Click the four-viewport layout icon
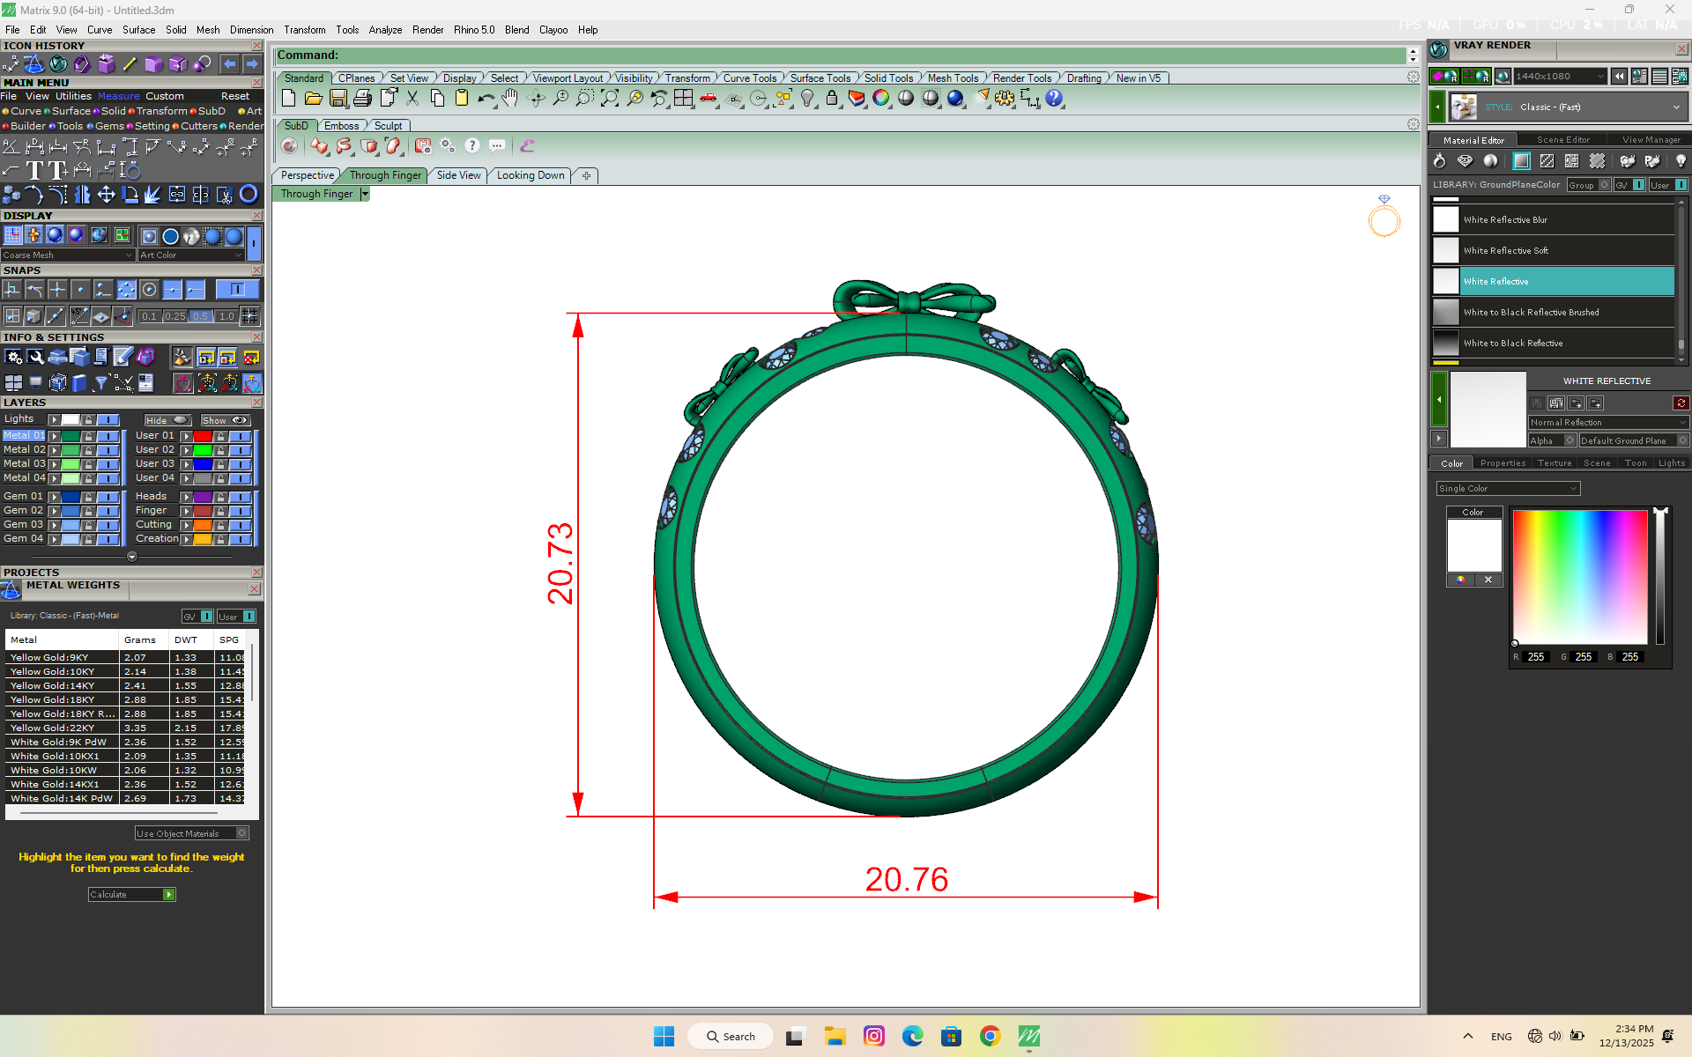 click(x=684, y=99)
